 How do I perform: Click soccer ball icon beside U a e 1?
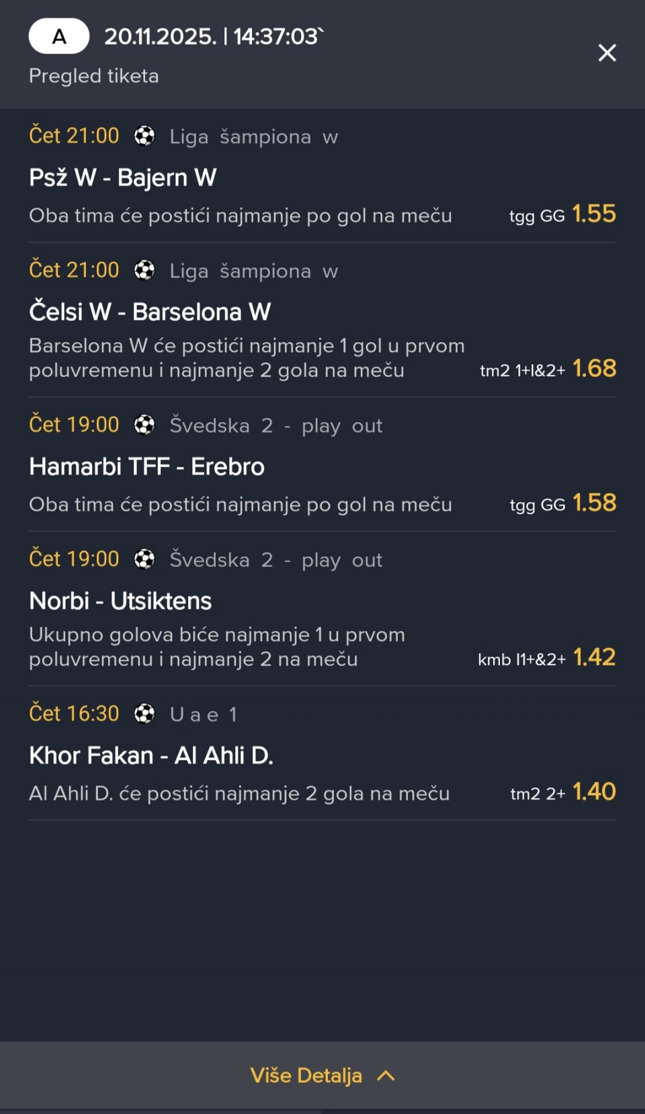(x=144, y=714)
